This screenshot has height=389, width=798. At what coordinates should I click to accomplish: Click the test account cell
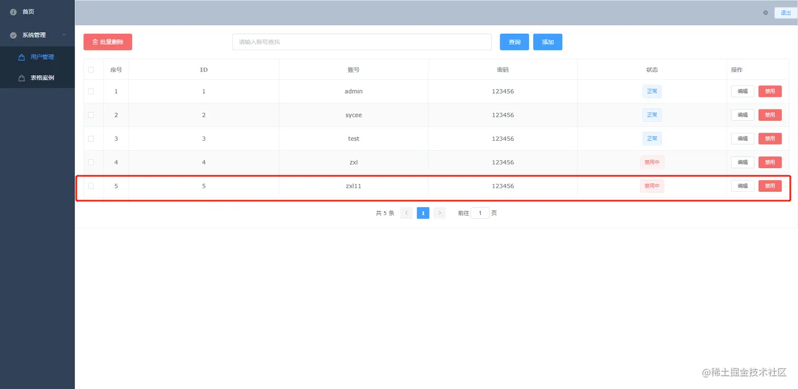click(354, 139)
